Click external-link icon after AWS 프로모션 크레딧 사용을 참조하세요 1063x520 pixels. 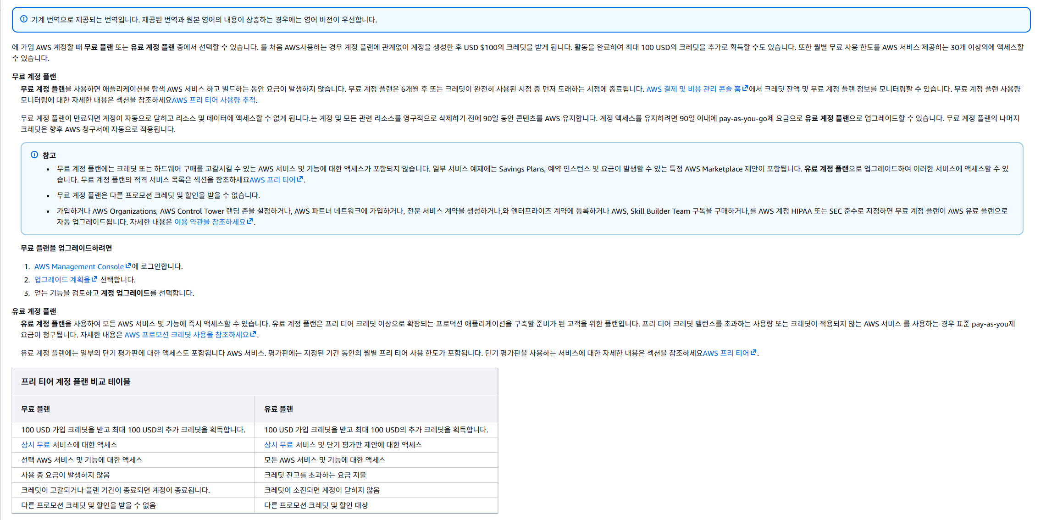coord(253,334)
